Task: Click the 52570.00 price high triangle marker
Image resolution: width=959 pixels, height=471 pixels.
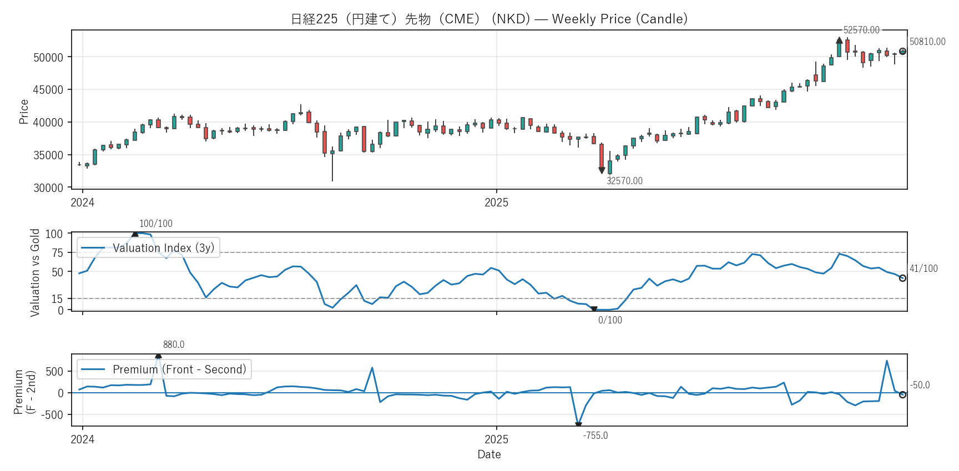Action: [839, 40]
